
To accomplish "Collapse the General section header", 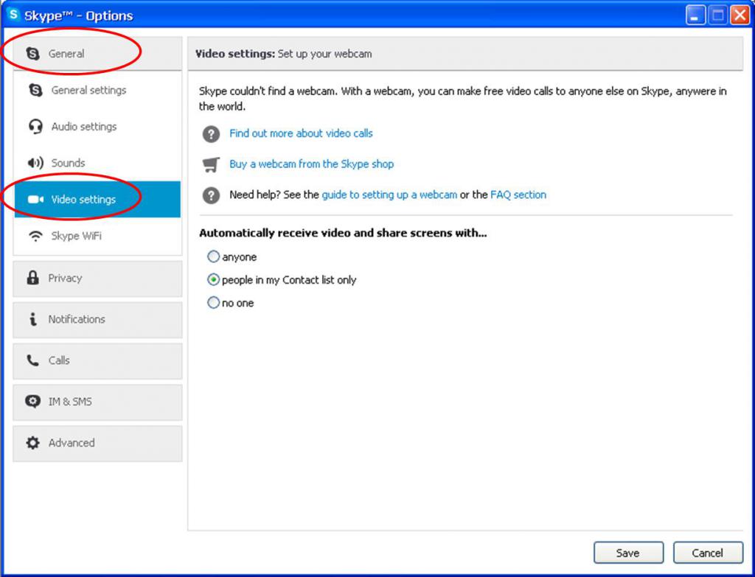I will tap(97, 53).
